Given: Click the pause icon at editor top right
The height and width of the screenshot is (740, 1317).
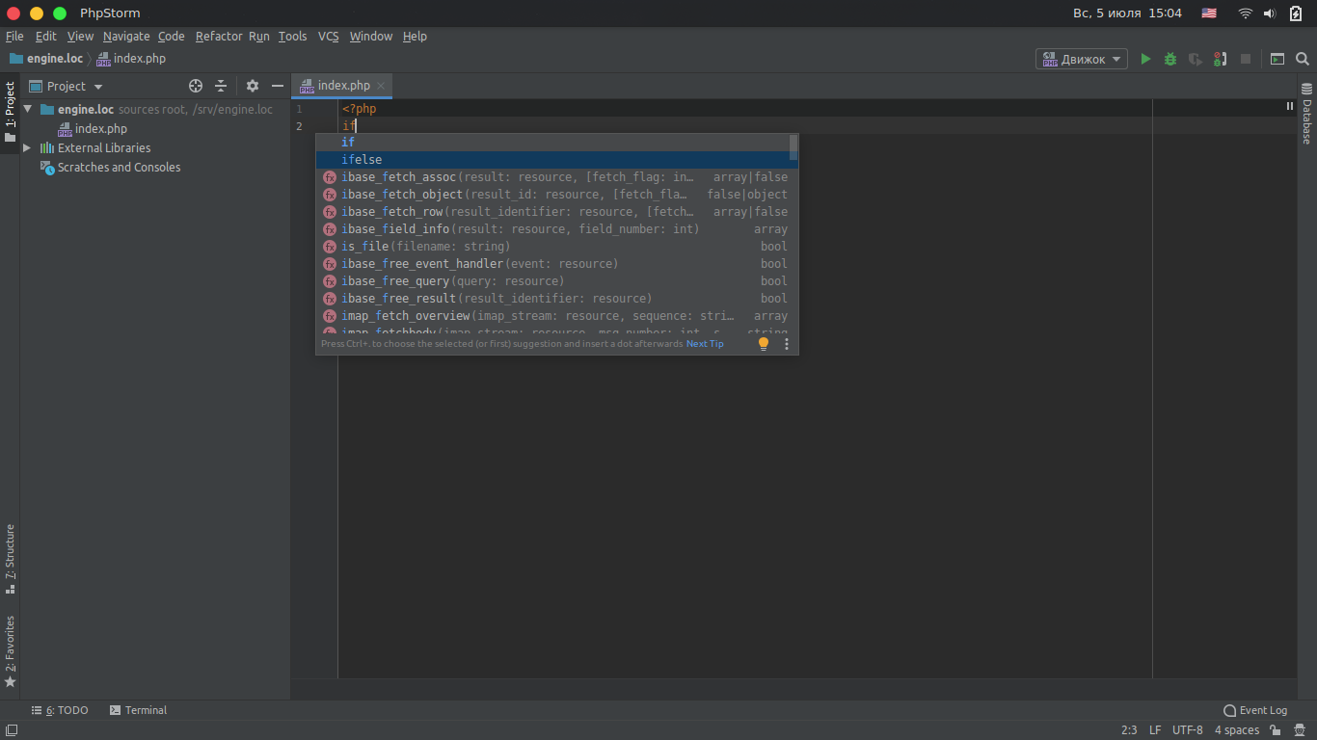Looking at the screenshot, I should pyautogui.click(x=1290, y=106).
